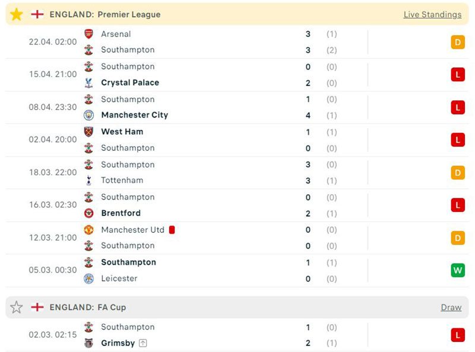Toggle the yellow Premier League favorite star
This screenshot has height=352, width=475.
click(x=16, y=14)
